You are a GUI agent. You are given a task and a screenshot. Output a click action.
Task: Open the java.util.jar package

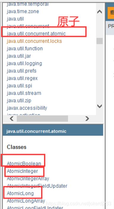19,56
